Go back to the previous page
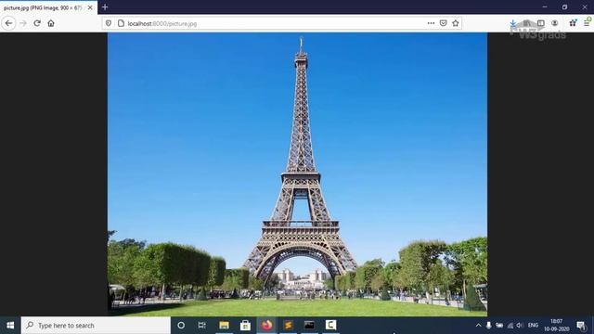Viewport: 594px width, 334px height. click(8, 23)
